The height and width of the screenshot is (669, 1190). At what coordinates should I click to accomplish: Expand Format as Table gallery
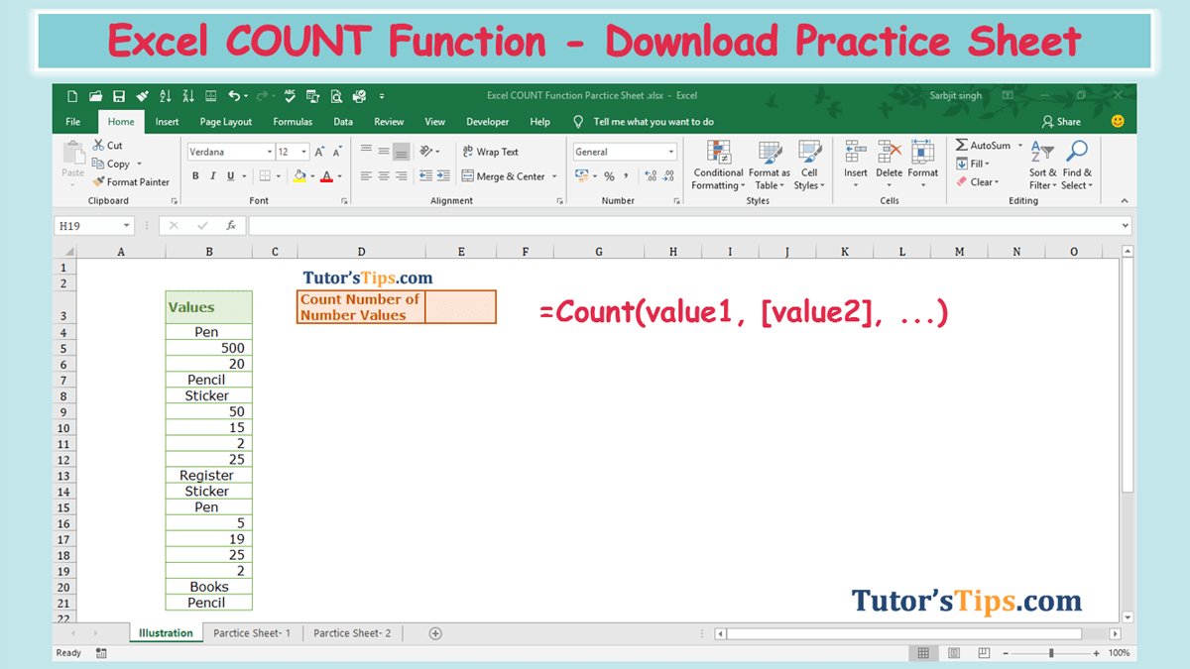pos(770,165)
